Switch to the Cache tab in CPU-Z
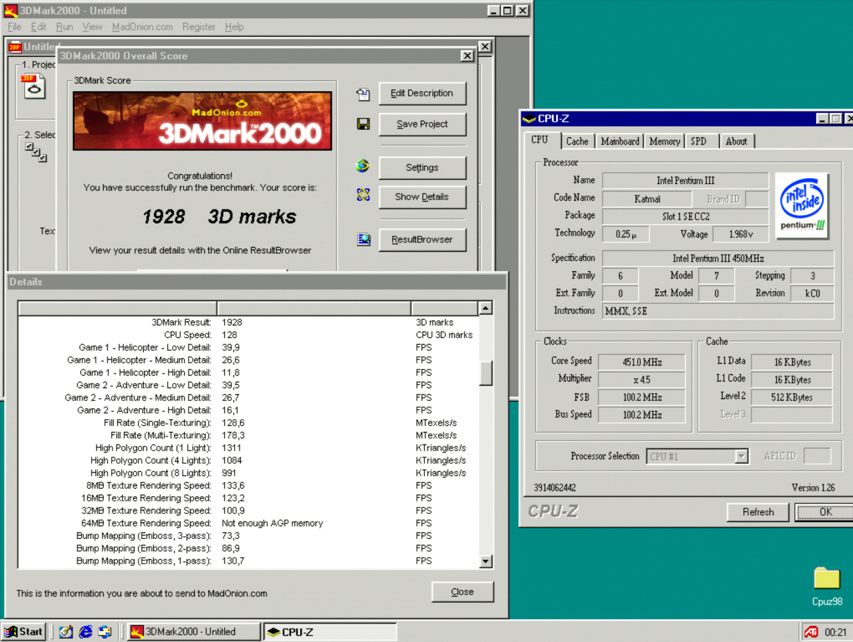Screen dimensions: 853x642 click(577, 141)
